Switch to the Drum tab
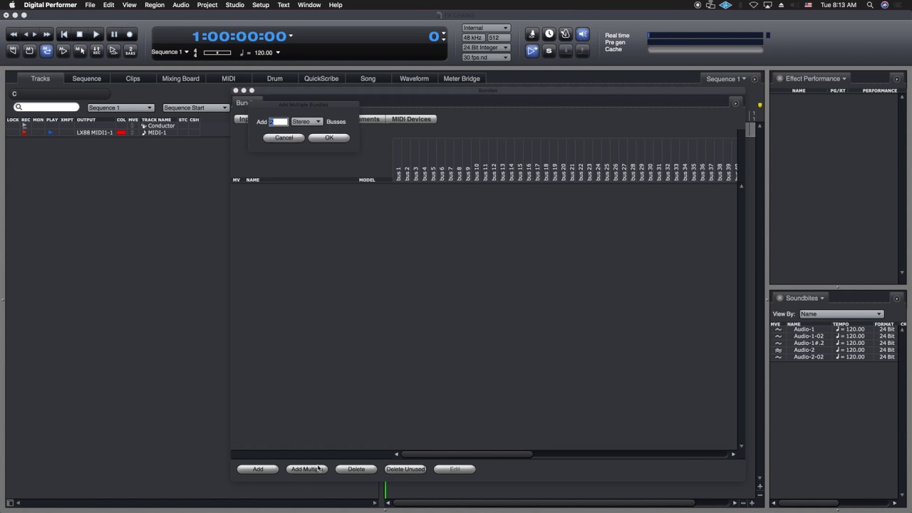 tap(274, 78)
